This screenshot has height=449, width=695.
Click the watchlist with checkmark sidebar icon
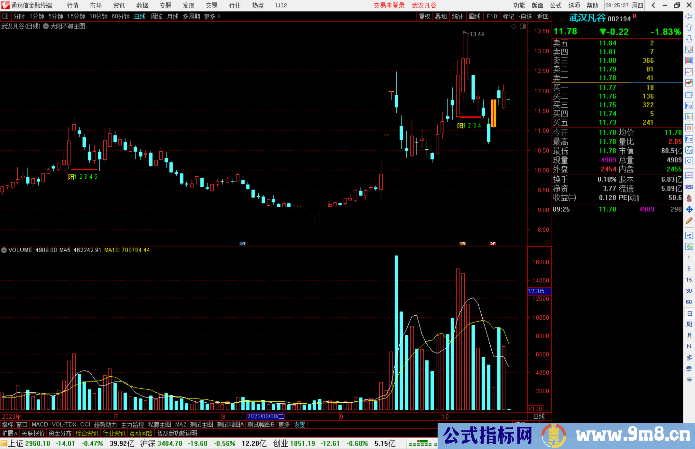689,50
